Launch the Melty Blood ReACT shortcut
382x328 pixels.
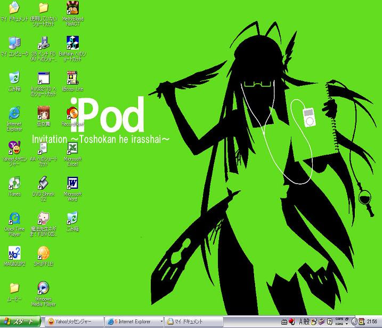click(72, 8)
